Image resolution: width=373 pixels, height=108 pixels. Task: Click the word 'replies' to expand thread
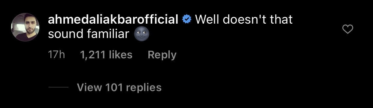click(x=144, y=88)
